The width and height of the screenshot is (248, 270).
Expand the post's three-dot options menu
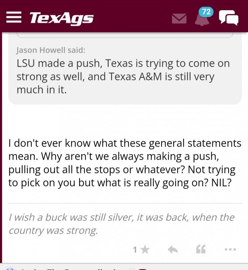click(x=230, y=249)
